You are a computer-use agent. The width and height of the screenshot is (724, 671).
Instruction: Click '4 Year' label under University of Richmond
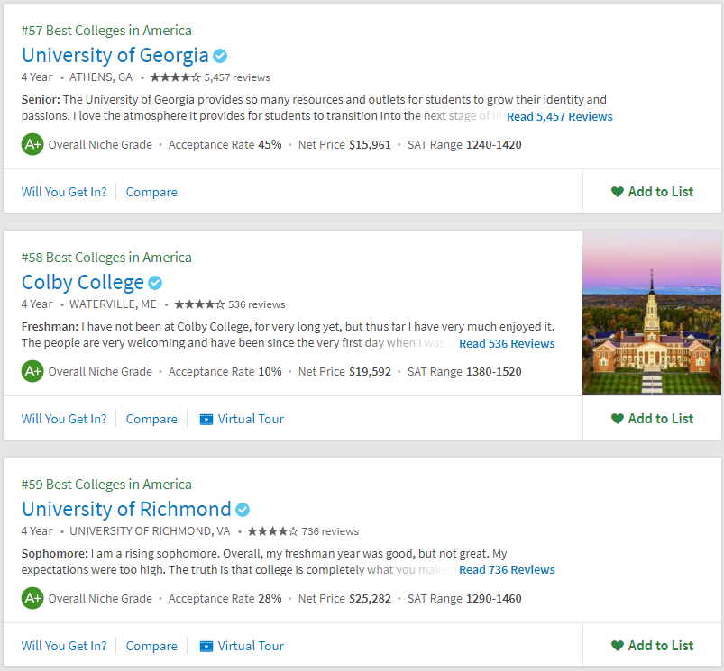pos(37,531)
